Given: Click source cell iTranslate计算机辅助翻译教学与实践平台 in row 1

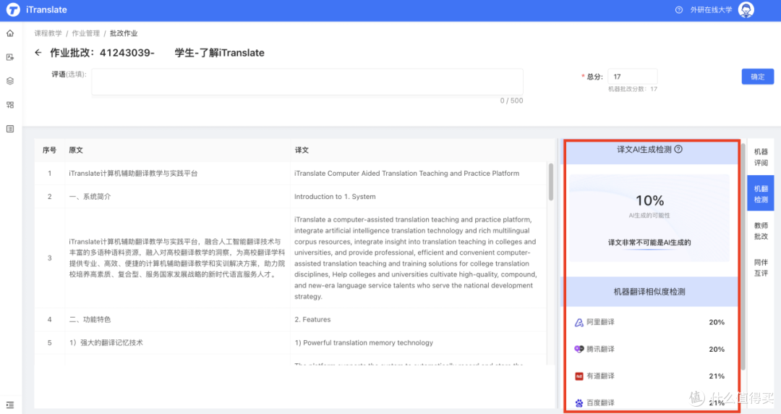Looking at the screenshot, I should (x=133, y=173).
